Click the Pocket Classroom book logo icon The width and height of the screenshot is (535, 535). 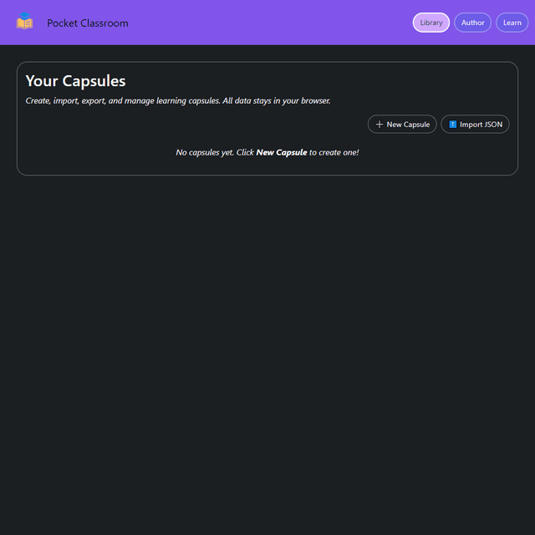pos(24,23)
